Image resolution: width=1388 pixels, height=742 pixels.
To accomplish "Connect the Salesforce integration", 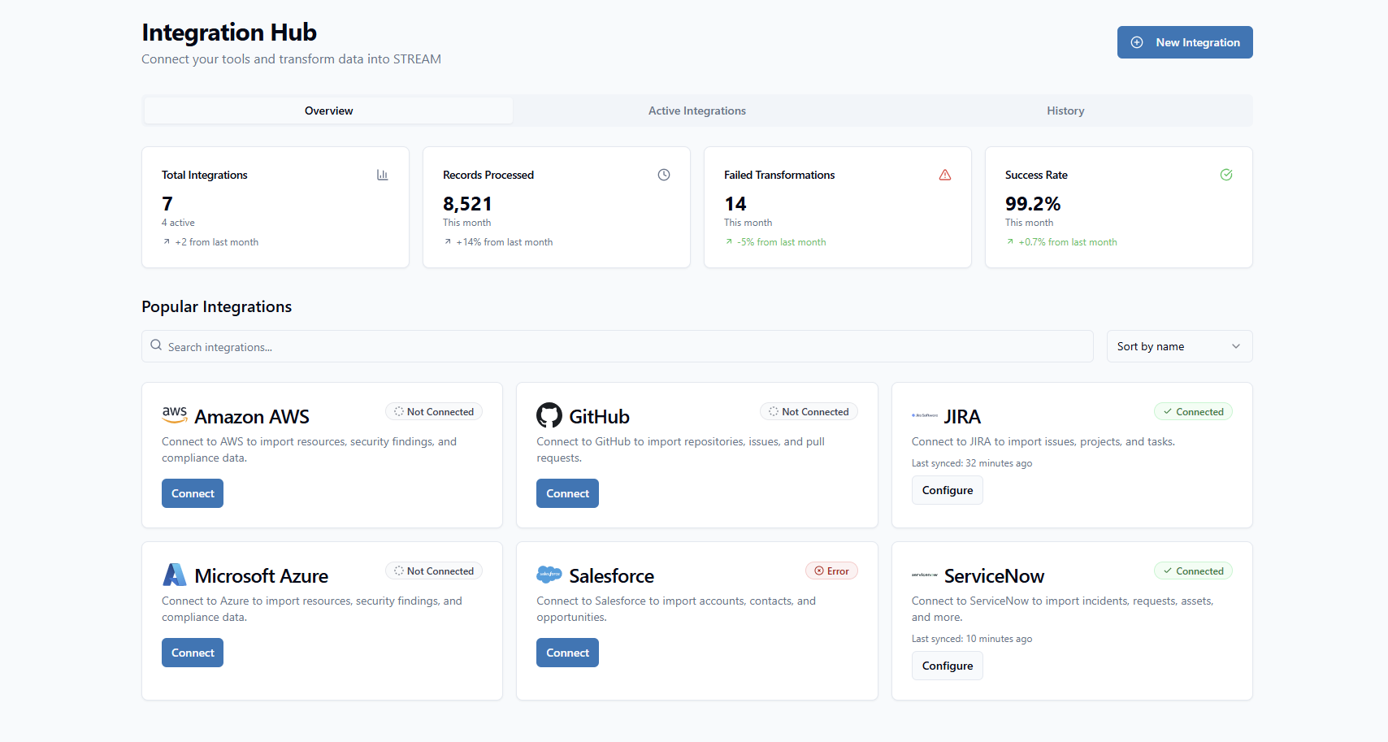I will [x=567, y=653].
